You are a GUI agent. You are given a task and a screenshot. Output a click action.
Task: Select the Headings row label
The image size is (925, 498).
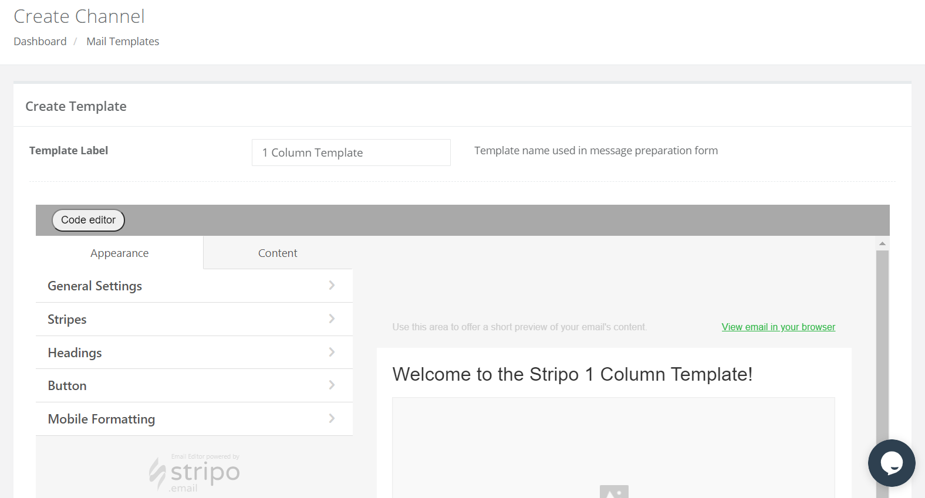tap(75, 353)
